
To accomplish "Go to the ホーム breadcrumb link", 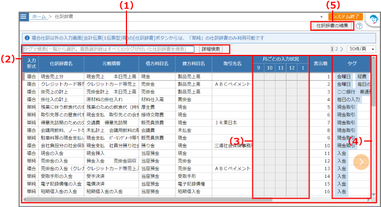I will coord(39,16).
